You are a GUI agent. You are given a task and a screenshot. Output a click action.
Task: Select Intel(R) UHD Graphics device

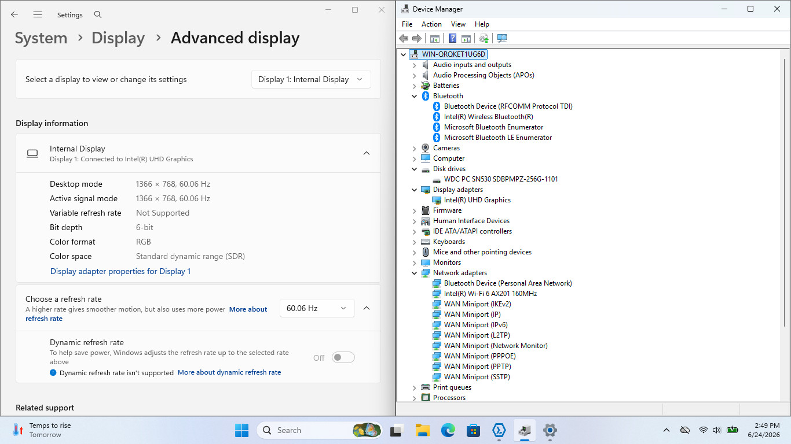pyautogui.click(x=477, y=200)
